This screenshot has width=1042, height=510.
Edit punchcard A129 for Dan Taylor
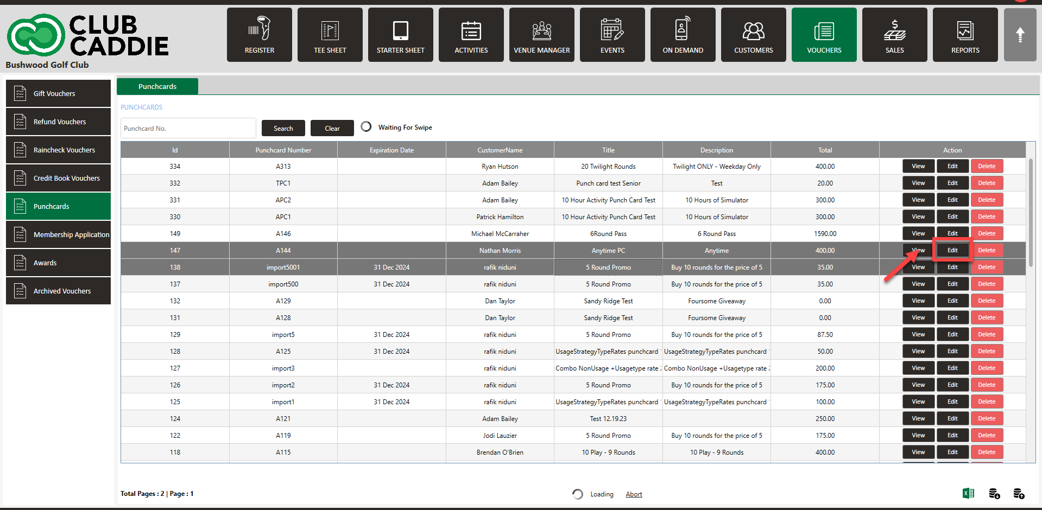(952, 301)
